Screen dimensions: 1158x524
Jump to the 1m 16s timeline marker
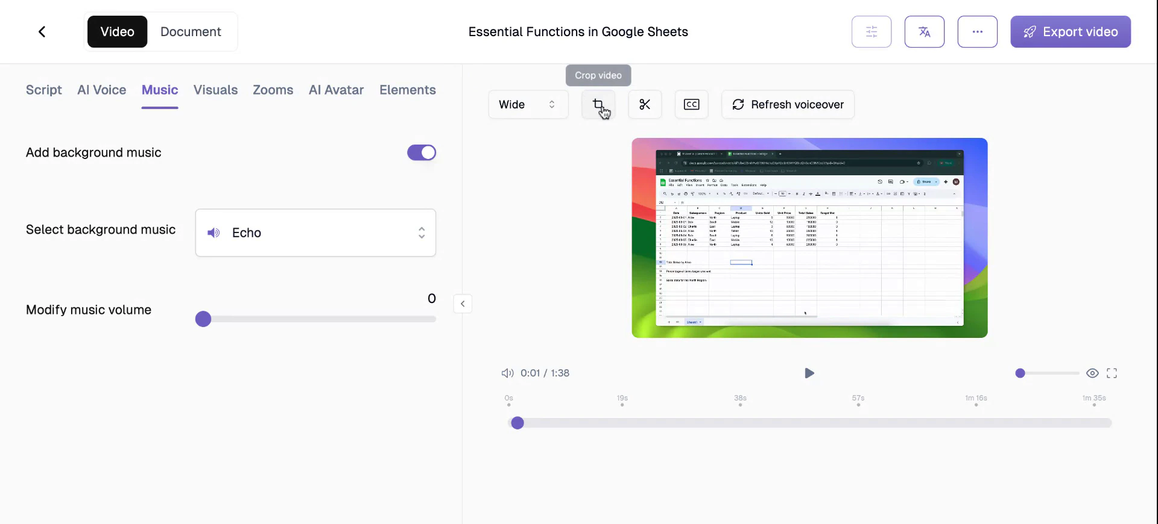[976, 401]
